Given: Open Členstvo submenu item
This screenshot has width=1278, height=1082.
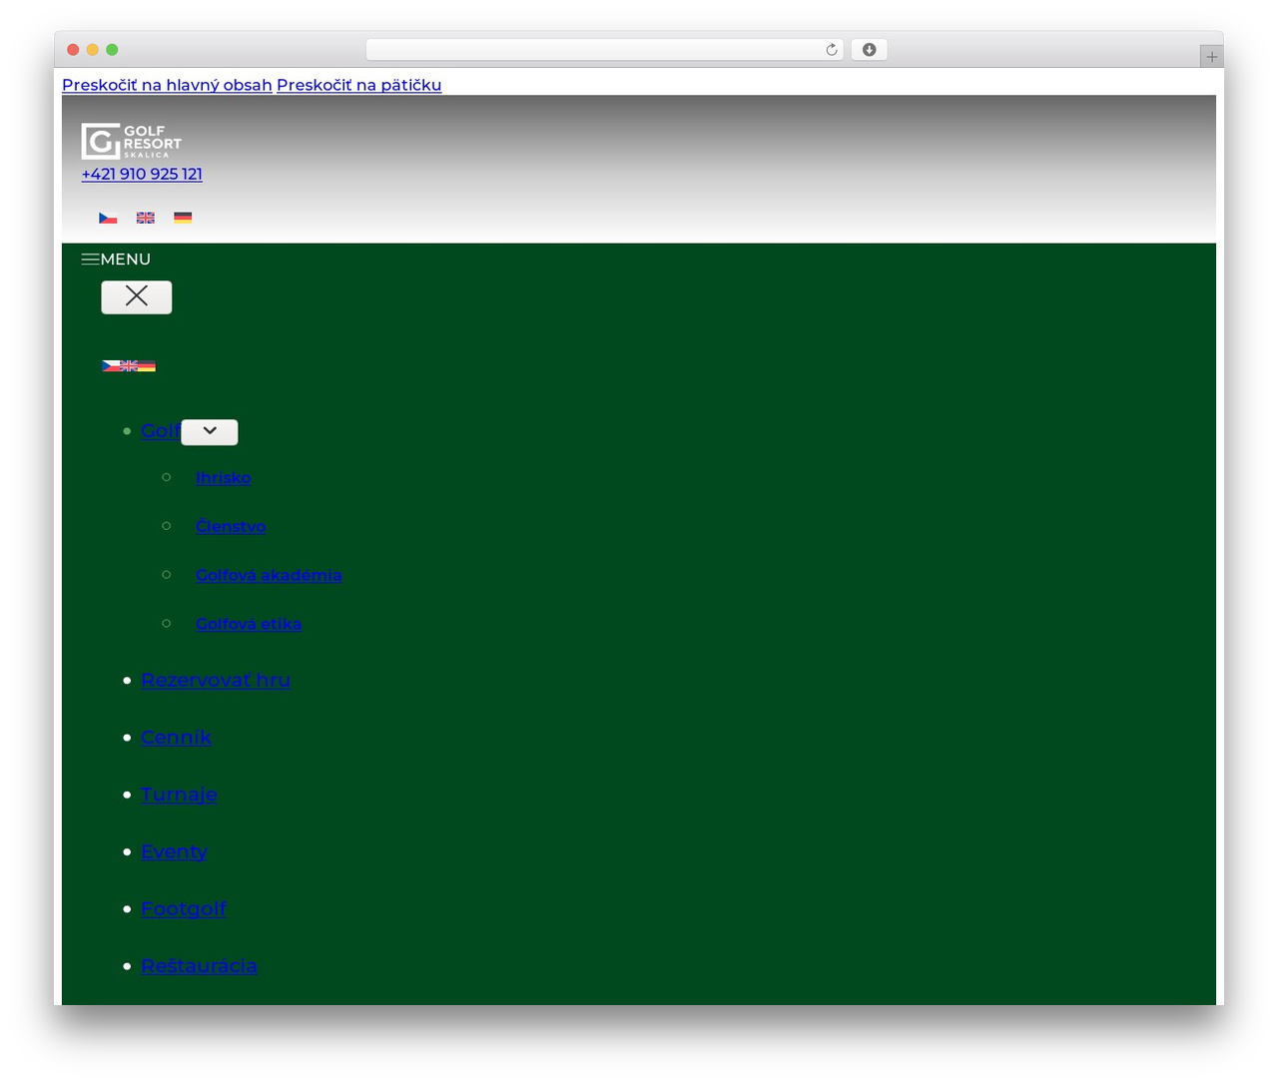Looking at the screenshot, I should [231, 527].
